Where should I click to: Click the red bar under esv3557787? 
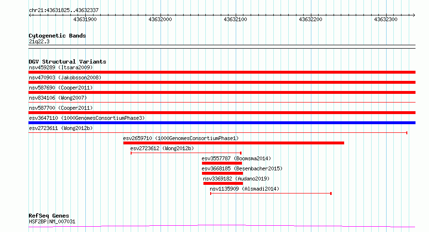click(x=222, y=163)
